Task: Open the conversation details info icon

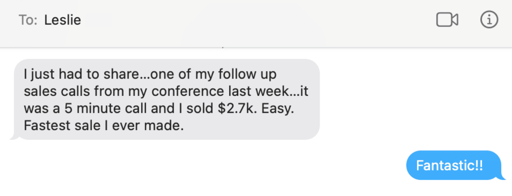Action: click(x=489, y=20)
